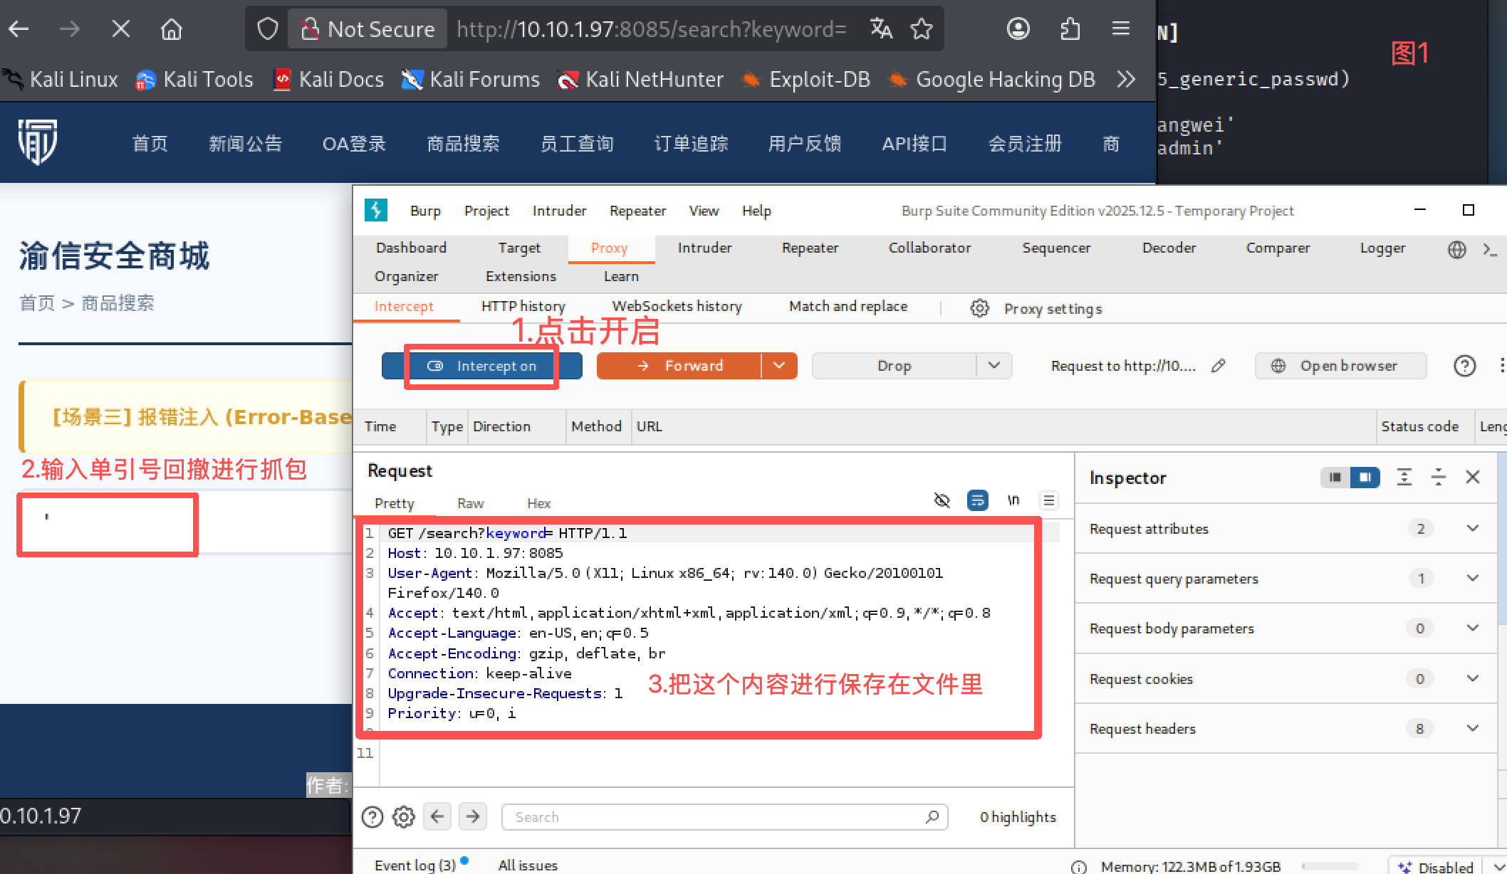
Task: Click the Open browser button
Action: click(1340, 366)
